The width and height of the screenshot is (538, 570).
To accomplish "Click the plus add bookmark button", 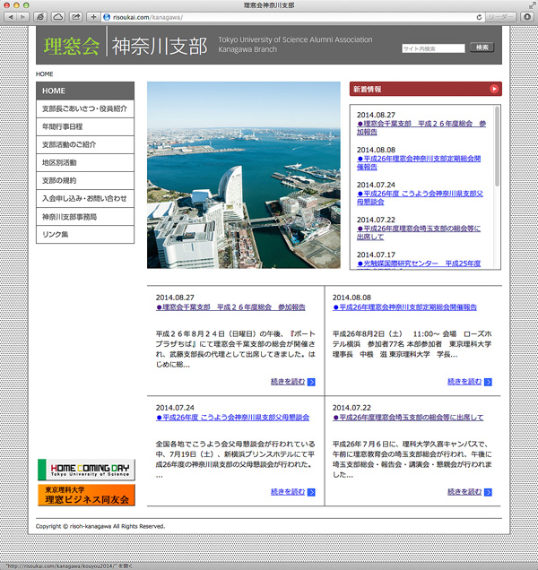I will (93, 17).
